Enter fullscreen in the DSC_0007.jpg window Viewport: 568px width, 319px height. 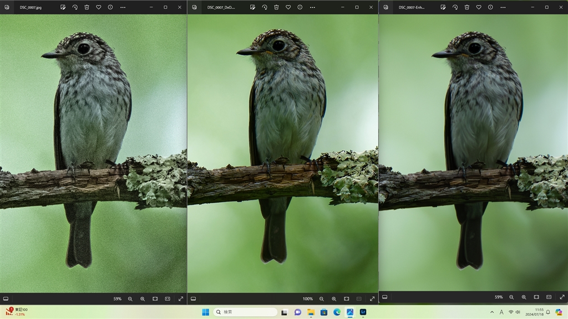pyautogui.click(x=181, y=299)
